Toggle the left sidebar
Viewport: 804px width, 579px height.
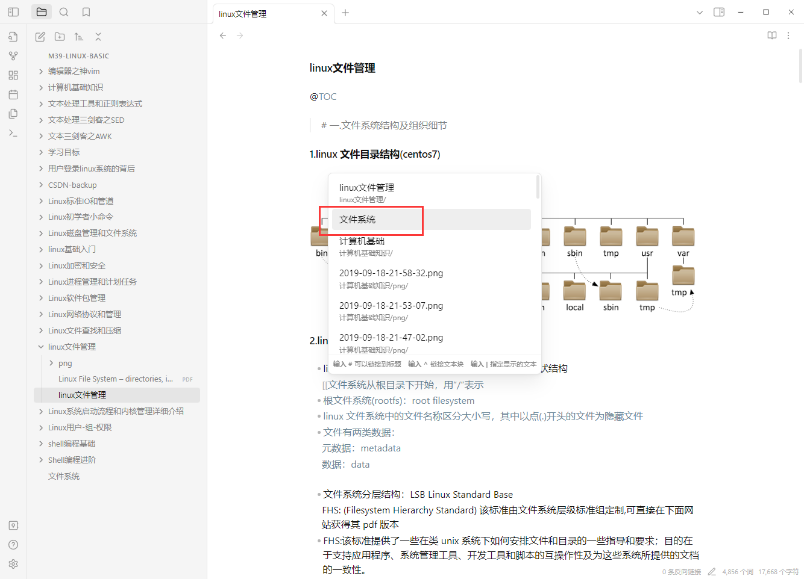13,12
